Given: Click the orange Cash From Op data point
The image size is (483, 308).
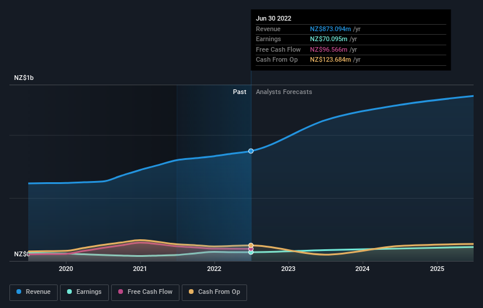Looking at the screenshot, I should coord(251,245).
